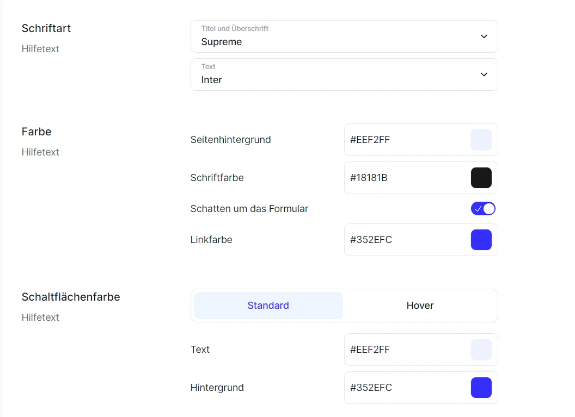Click the button Text hex value field
Screen dimensions: 575x417
tap(421, 349)
